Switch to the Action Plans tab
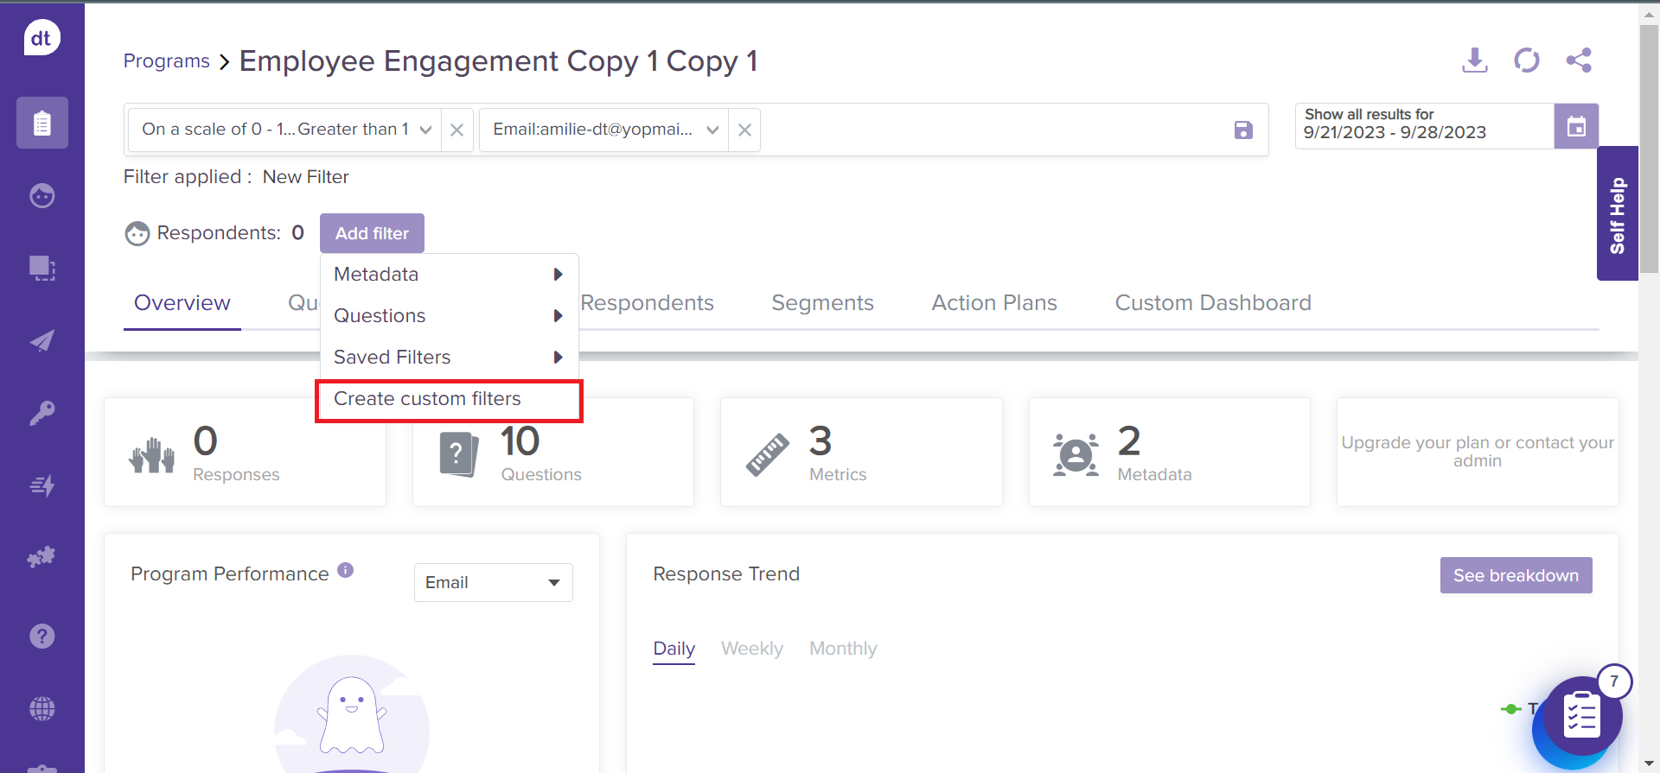The width and height of the screenshot is (1660, 773). click(x=994, y=303)
